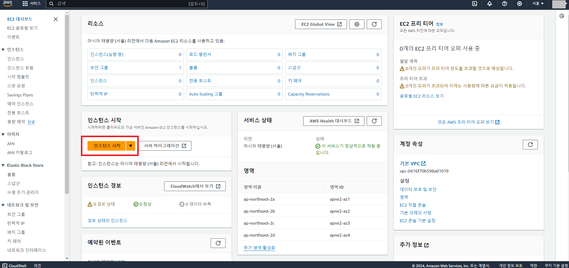Open the account menu avatar
The width and height of the screenshot is (569, 268).
pyautogui.click(x=559, y=4)
